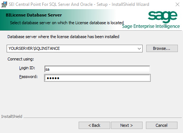Expand the database server dropdown arrow

(x=139, y=49)
